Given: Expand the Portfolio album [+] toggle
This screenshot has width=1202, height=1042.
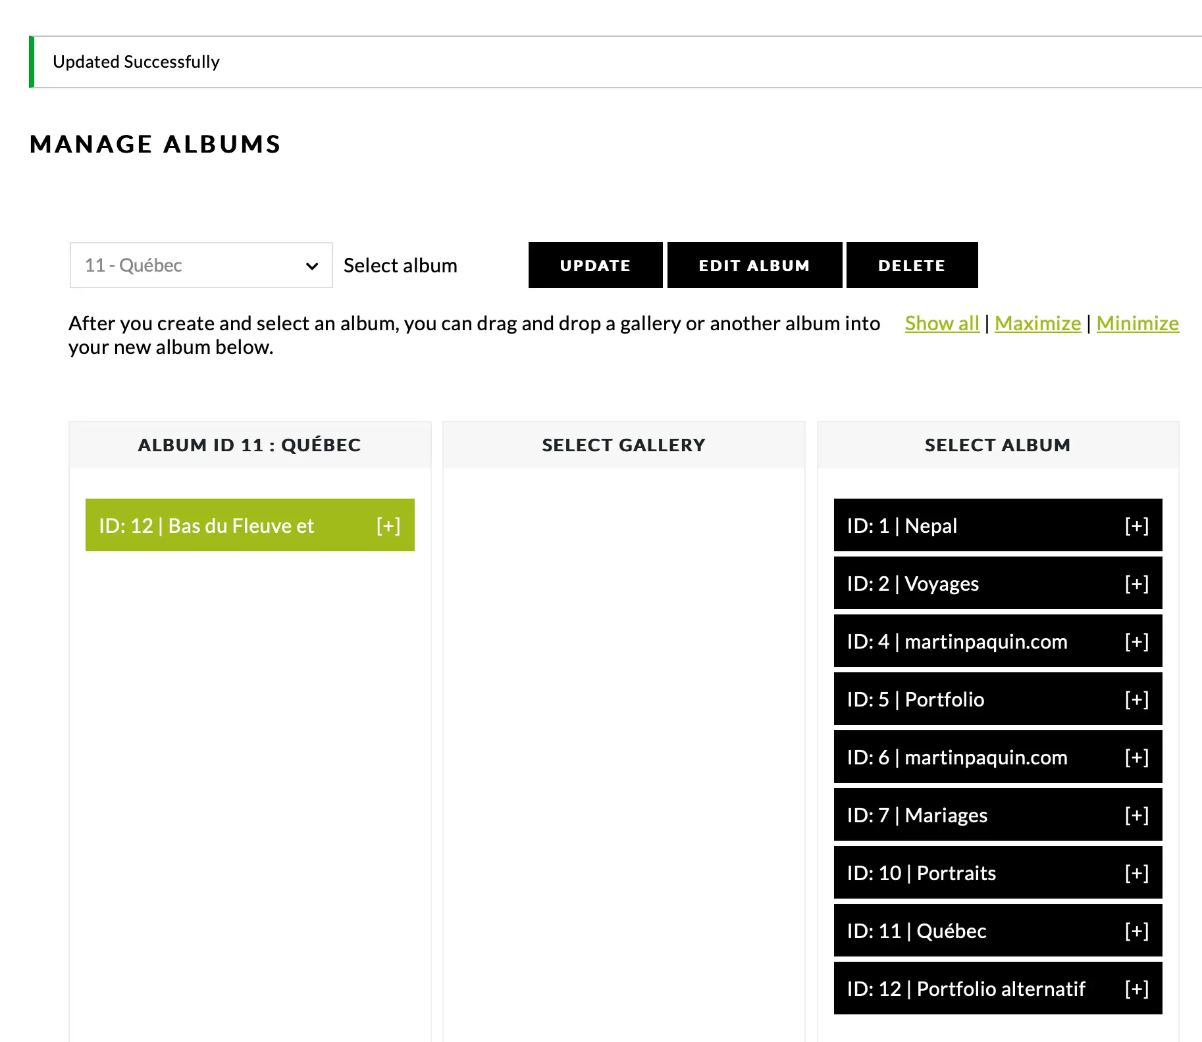Looking at the screenshot, I should (x=1136, y=699).
